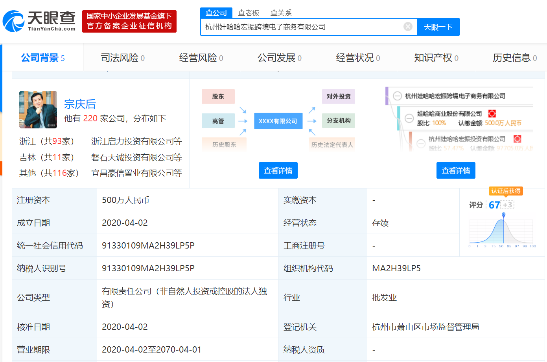Open 浙江启力投资有限公司等 link
547x362 pixels.
[136, 141]
